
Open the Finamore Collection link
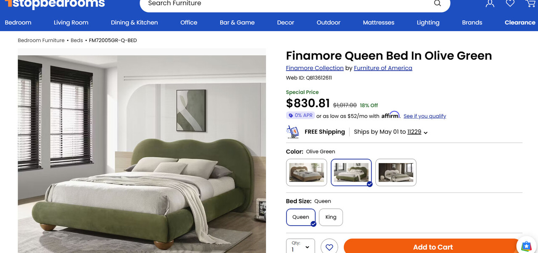click(315, 68)
